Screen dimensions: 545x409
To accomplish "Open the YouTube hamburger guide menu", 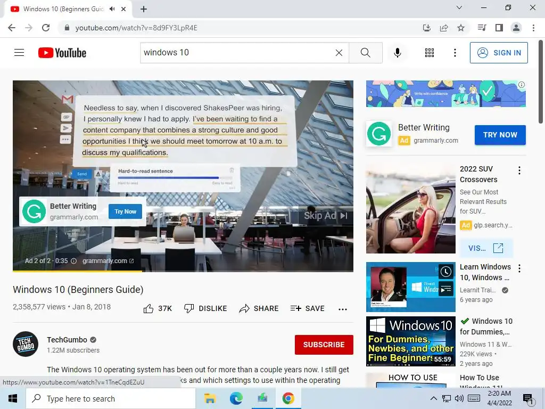I will click(19, 53).
